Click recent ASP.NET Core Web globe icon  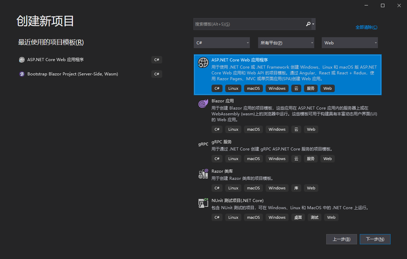coord(22,60)
